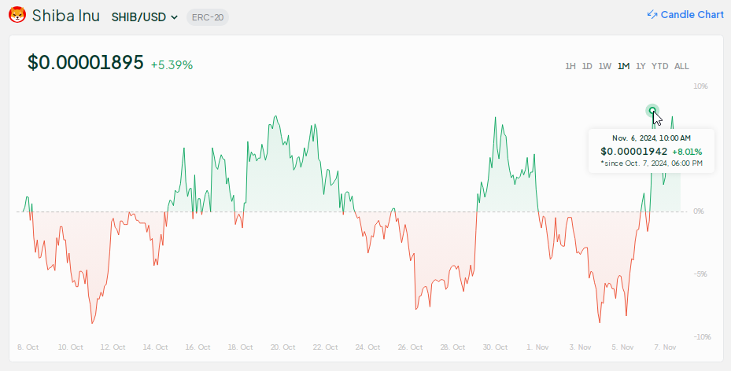Screen dimensions: 731x371
Task: Switch to Candle Chart view
Action: click(692, 15)
